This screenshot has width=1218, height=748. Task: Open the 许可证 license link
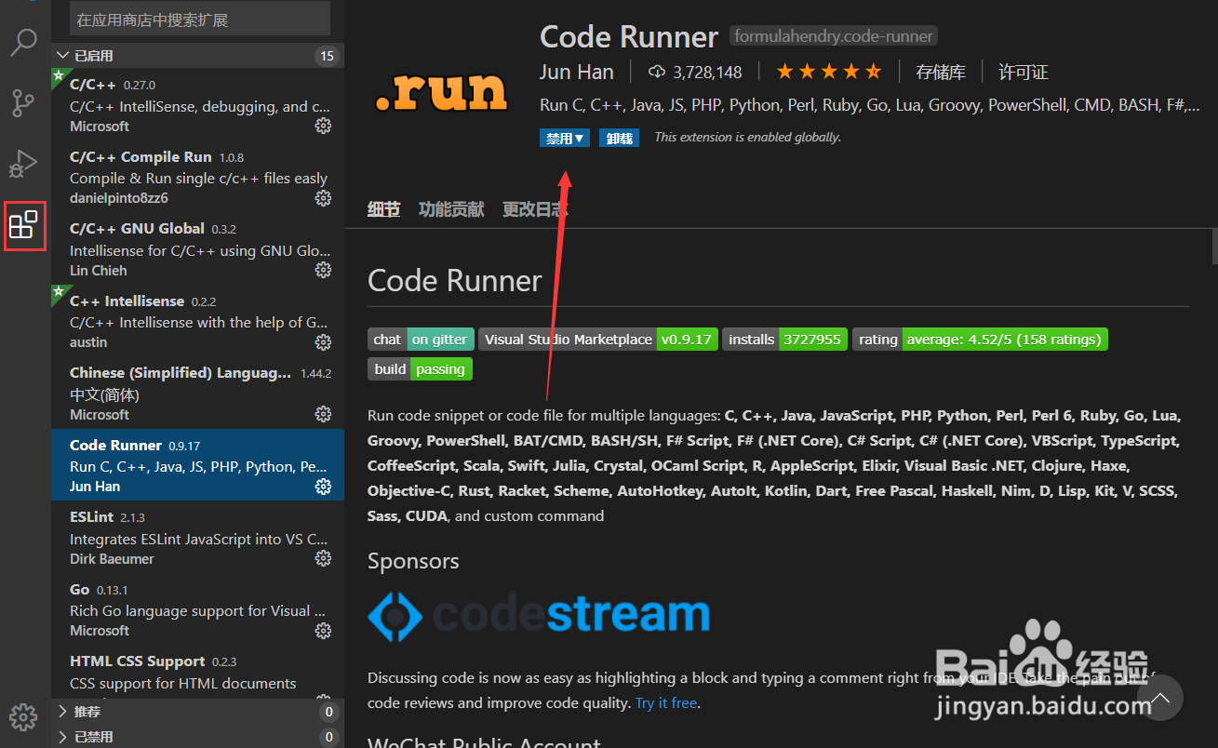[1024, 72]
